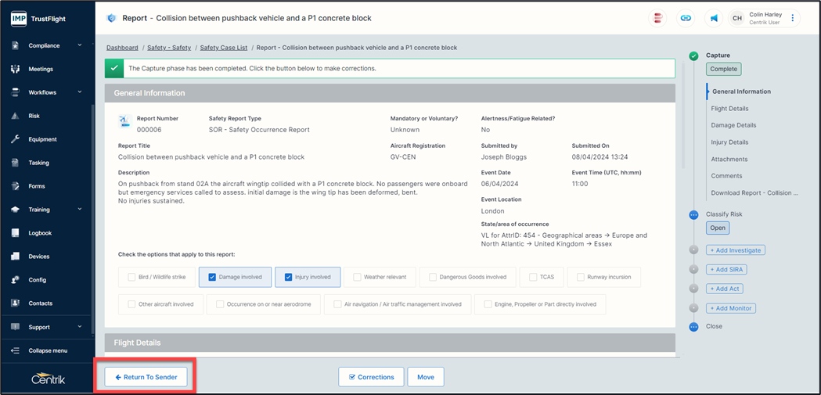This screenshot has width=821, height=395.
Task: Open the Safety Case List breadcrumb link
Action: [x=223, y=48]
